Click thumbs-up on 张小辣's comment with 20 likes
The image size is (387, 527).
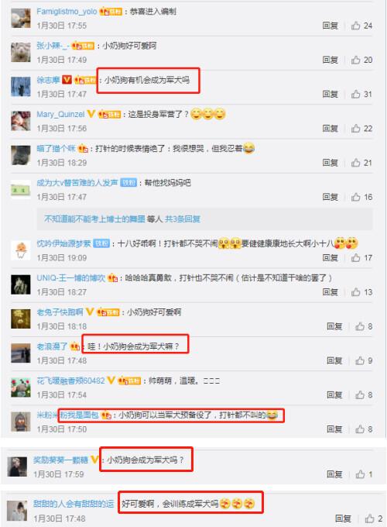pyautogui.click(x=355, y=60)
